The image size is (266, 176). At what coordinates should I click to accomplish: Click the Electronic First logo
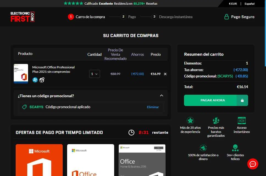pyautogui.click(x=22, y=17)
